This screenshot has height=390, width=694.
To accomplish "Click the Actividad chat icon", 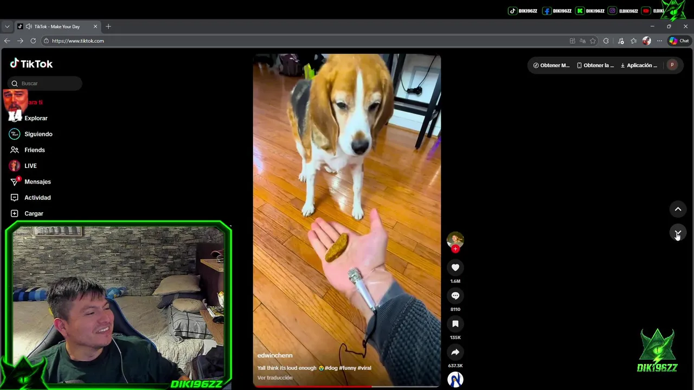I will pos(15,198).
